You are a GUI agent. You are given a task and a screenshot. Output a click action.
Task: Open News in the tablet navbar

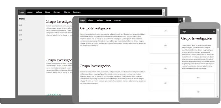tap(108, 20)
